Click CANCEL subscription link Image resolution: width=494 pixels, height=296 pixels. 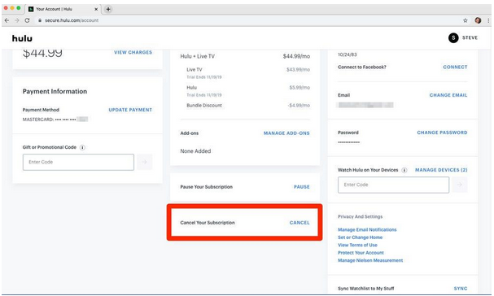(299, 223)
